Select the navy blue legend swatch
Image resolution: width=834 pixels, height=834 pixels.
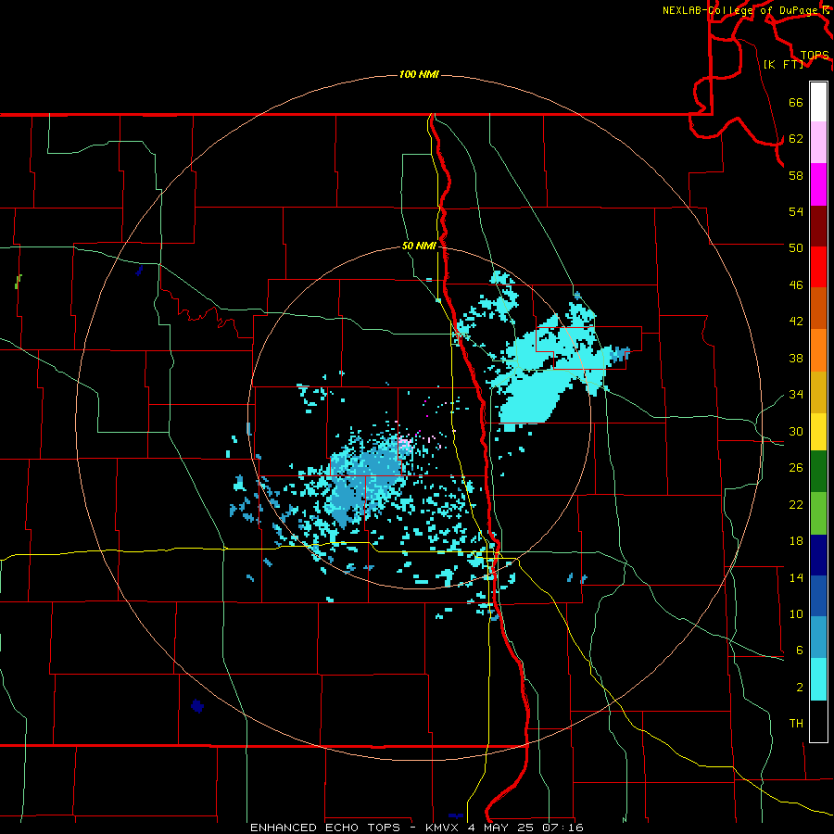818,555
